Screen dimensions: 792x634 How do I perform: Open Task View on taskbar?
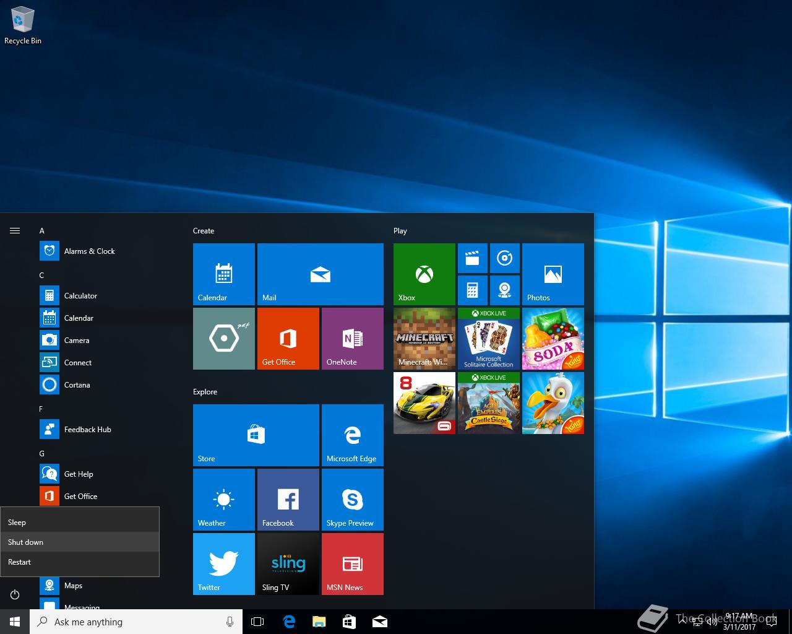click(257, 622)
